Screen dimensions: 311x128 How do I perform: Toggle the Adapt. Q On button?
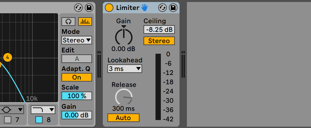tap(77, 77)
